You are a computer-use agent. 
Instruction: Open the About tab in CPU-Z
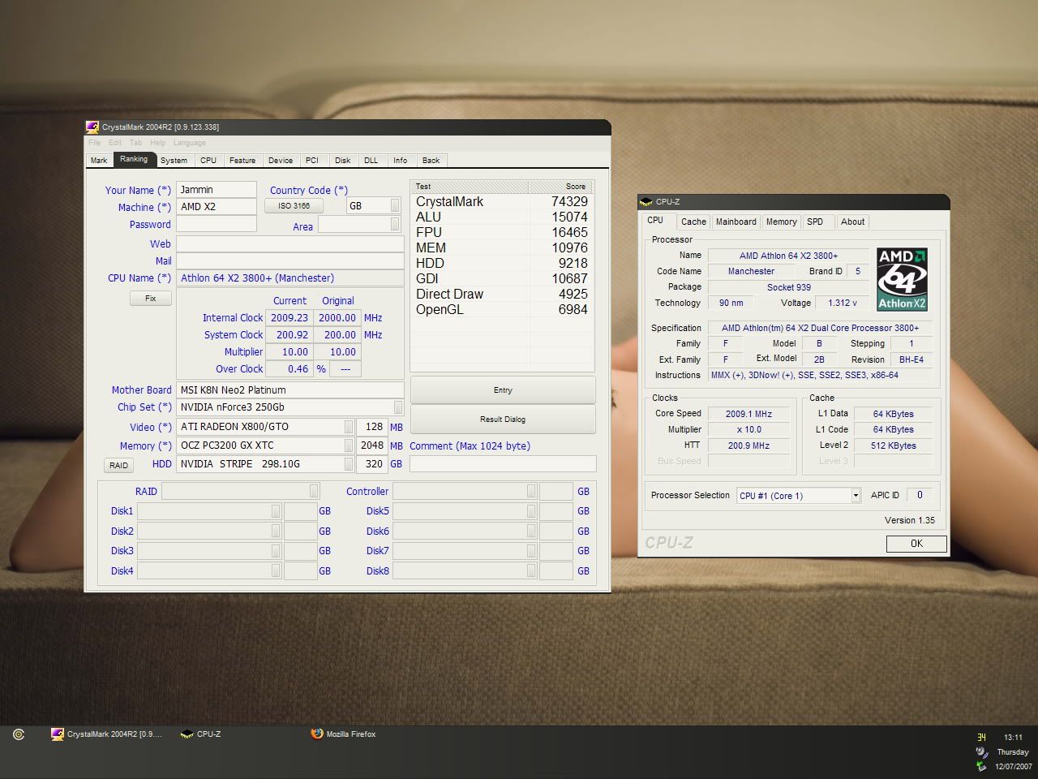(852, 222)
